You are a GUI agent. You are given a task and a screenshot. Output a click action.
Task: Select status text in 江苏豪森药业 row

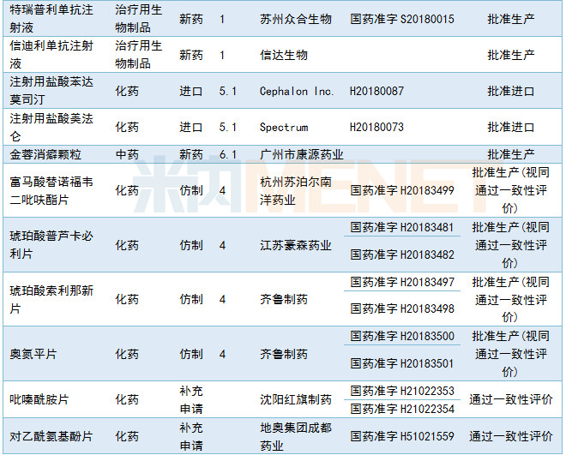(x=511, y=246)
